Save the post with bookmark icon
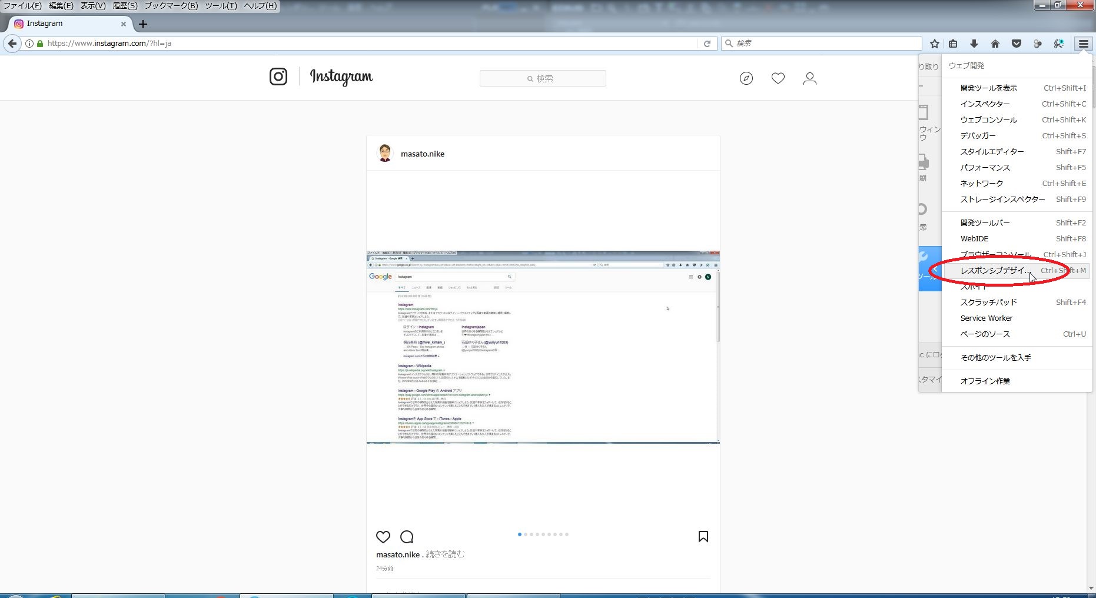This screenshot has height=598, width=1096. click(x=703, y=536)
